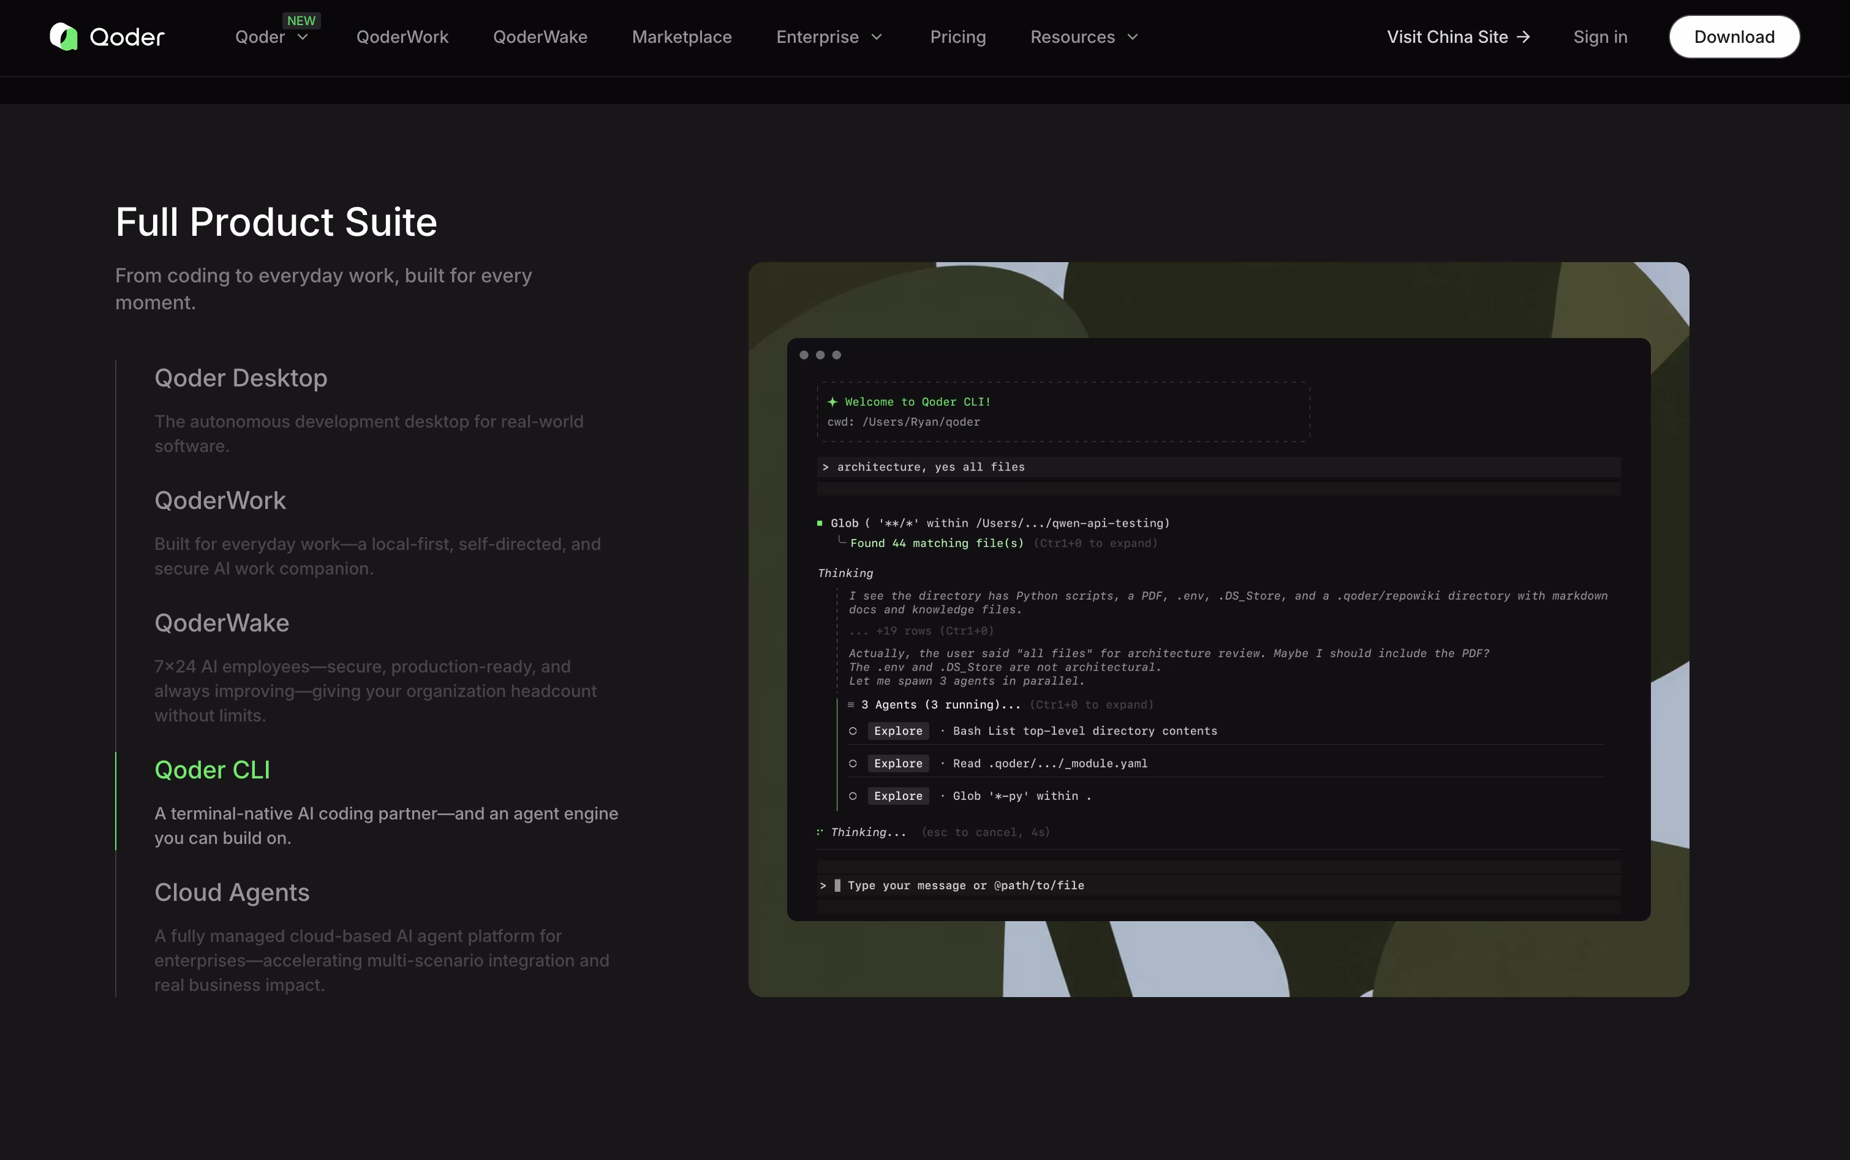Click the 'Let me spawn 3 agents' line
The height and width of the screenshot is (1160, 1850).
coord(966,681)
